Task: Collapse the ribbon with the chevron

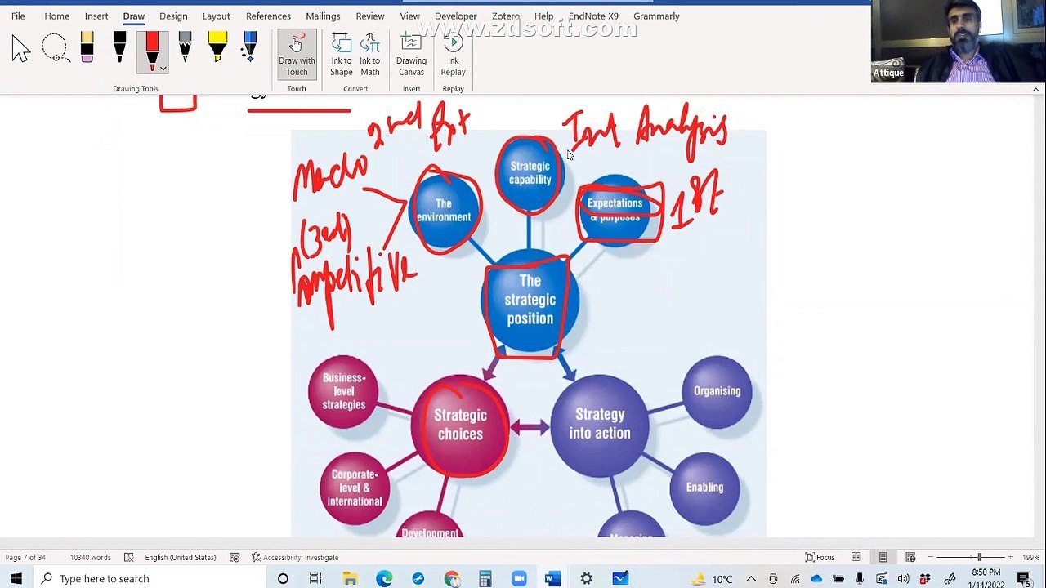Action: point(1036,89)
